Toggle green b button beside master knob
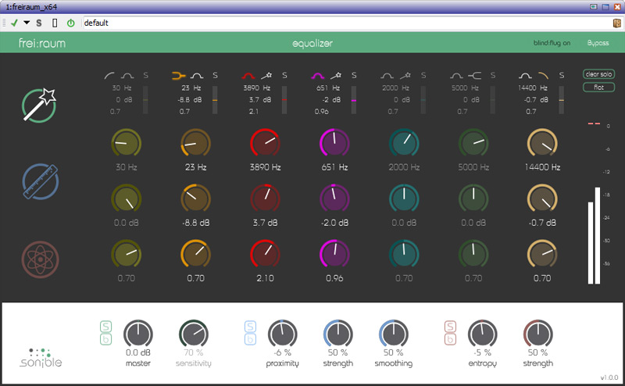Viewport: 625px width, 386px height. coord(105,339)
